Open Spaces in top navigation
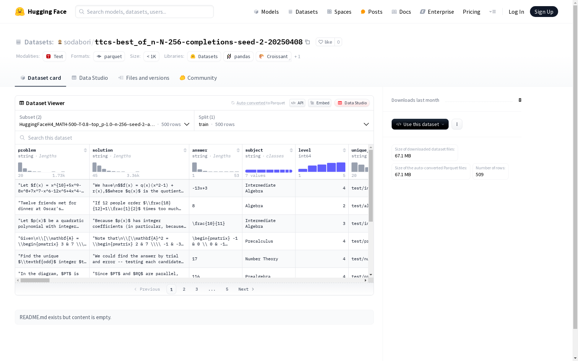Screen dimensions: 578x361 click(x=339, y=12)
